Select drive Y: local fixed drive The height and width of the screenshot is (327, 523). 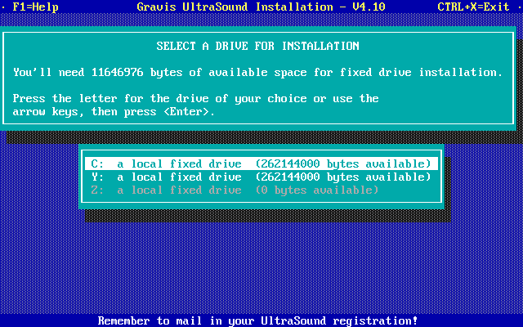tap(261, 177)
